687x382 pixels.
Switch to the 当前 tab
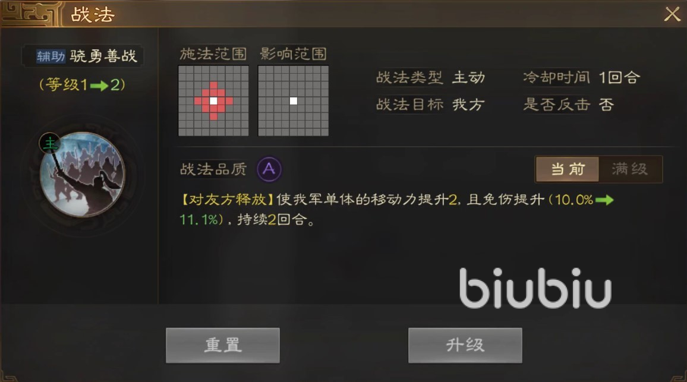coord(568,169)
